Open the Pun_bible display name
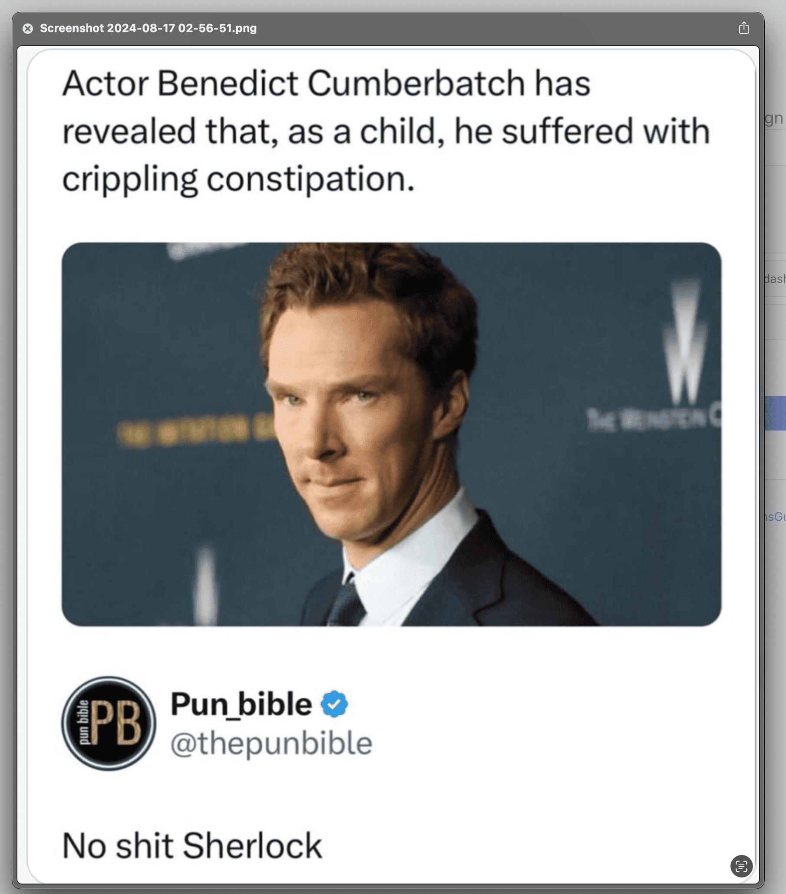Viewport: 786px width, 894px height. coord(241,704)
